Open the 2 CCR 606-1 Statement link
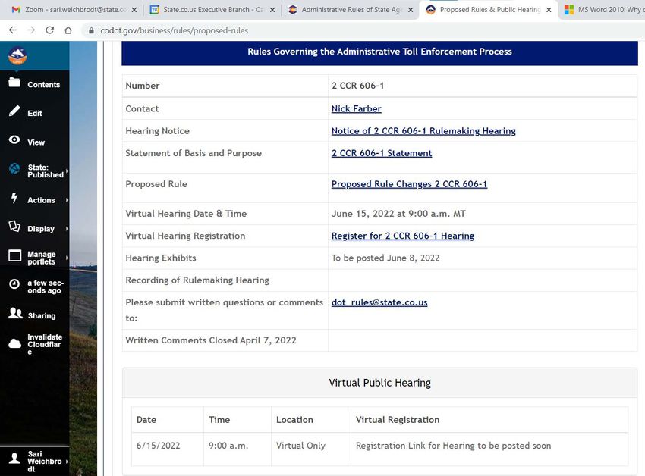645x476 pixels. (x=382, y=153)
